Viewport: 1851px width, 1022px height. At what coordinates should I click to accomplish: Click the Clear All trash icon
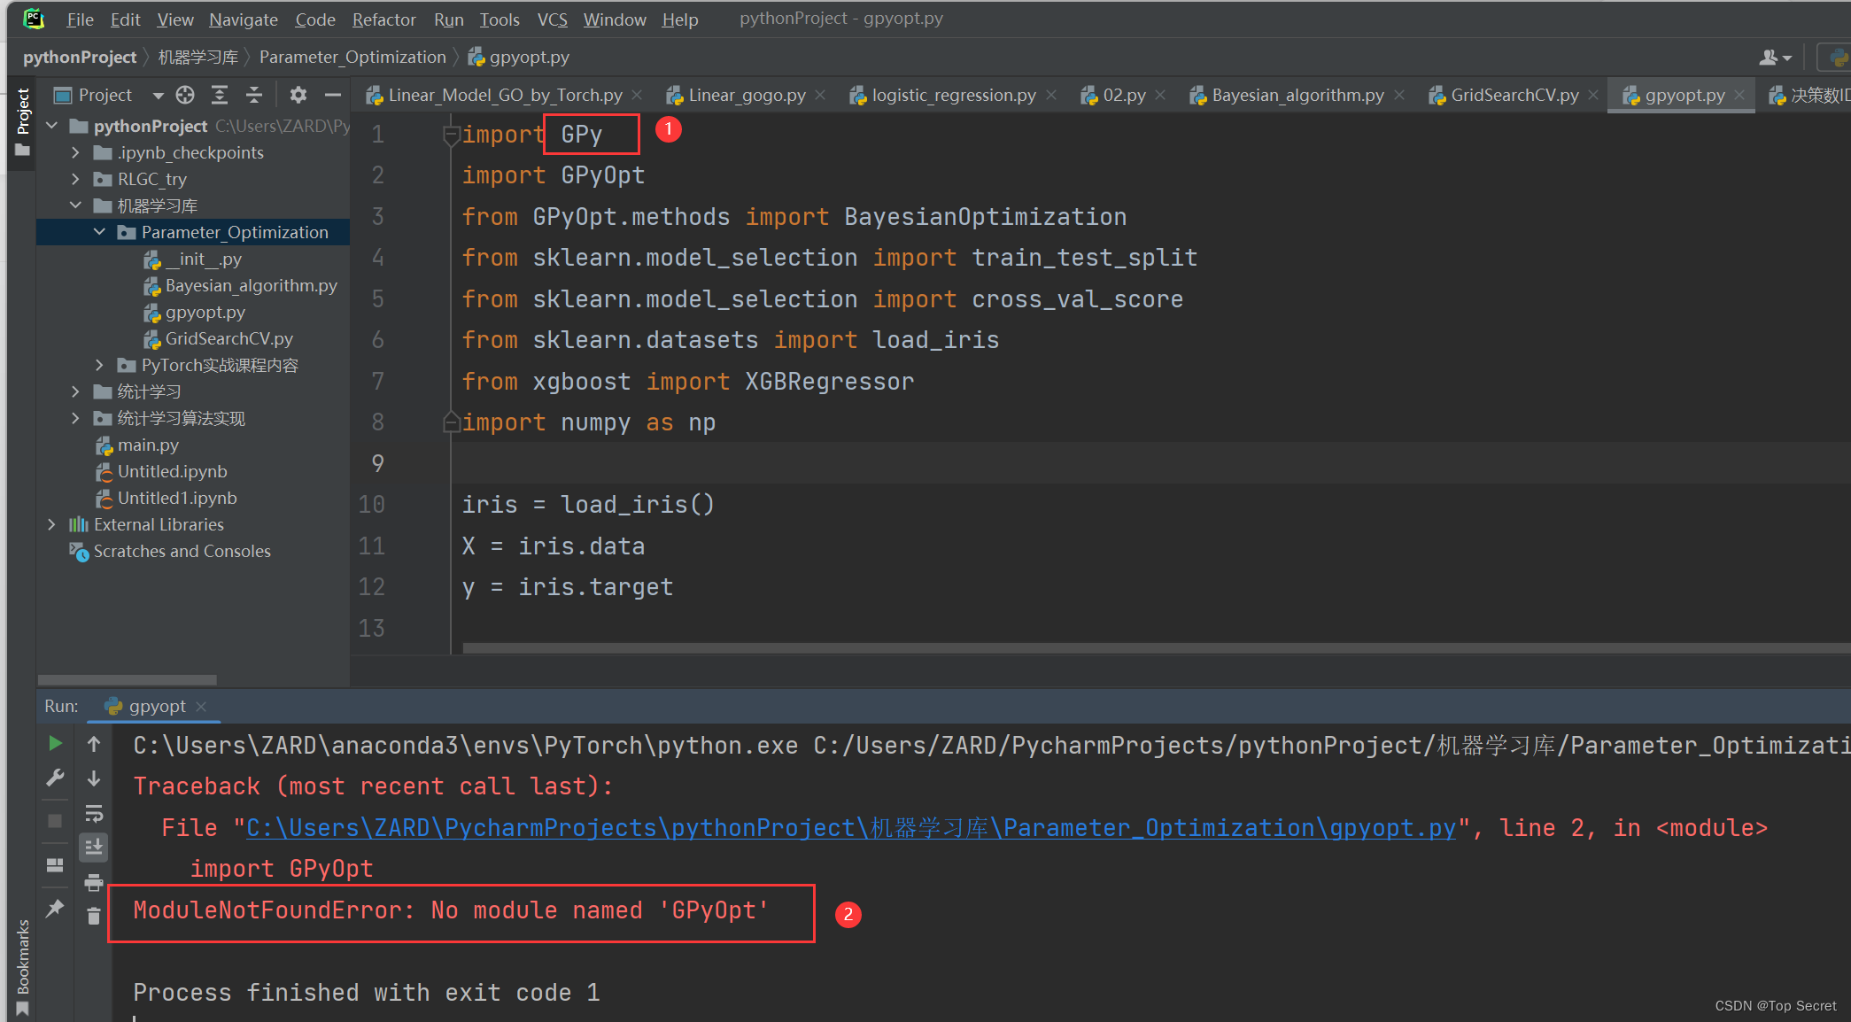(93, 916)
